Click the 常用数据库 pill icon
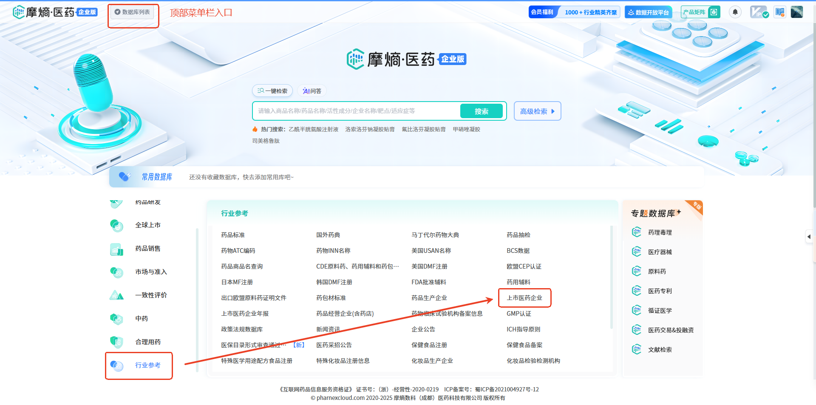 125,177
